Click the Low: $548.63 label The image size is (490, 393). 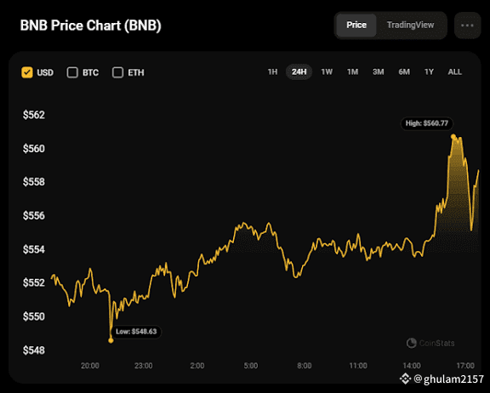136,332
